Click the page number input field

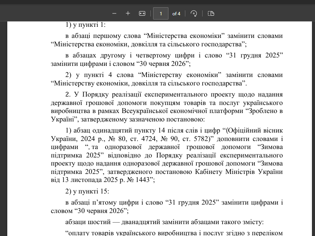(161, 13)
